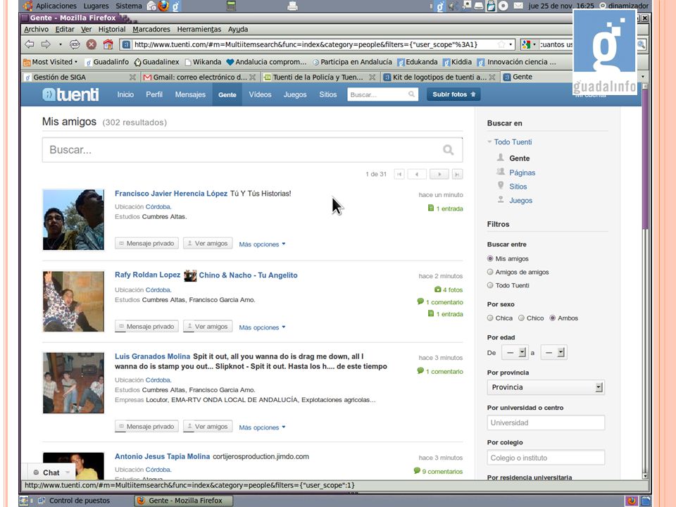This screenshot has width=676, height=507.
Task: Open the Provincia dropdown
Action: (546, 387)
